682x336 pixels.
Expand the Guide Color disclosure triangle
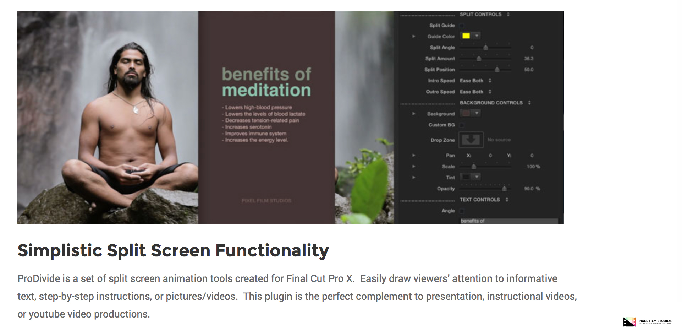coord(413,36)
